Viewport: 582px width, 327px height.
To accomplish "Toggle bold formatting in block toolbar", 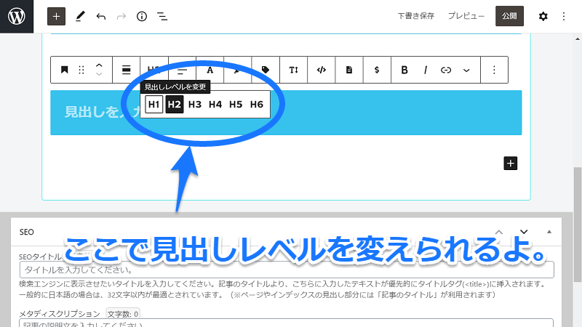I will (404, 70).
